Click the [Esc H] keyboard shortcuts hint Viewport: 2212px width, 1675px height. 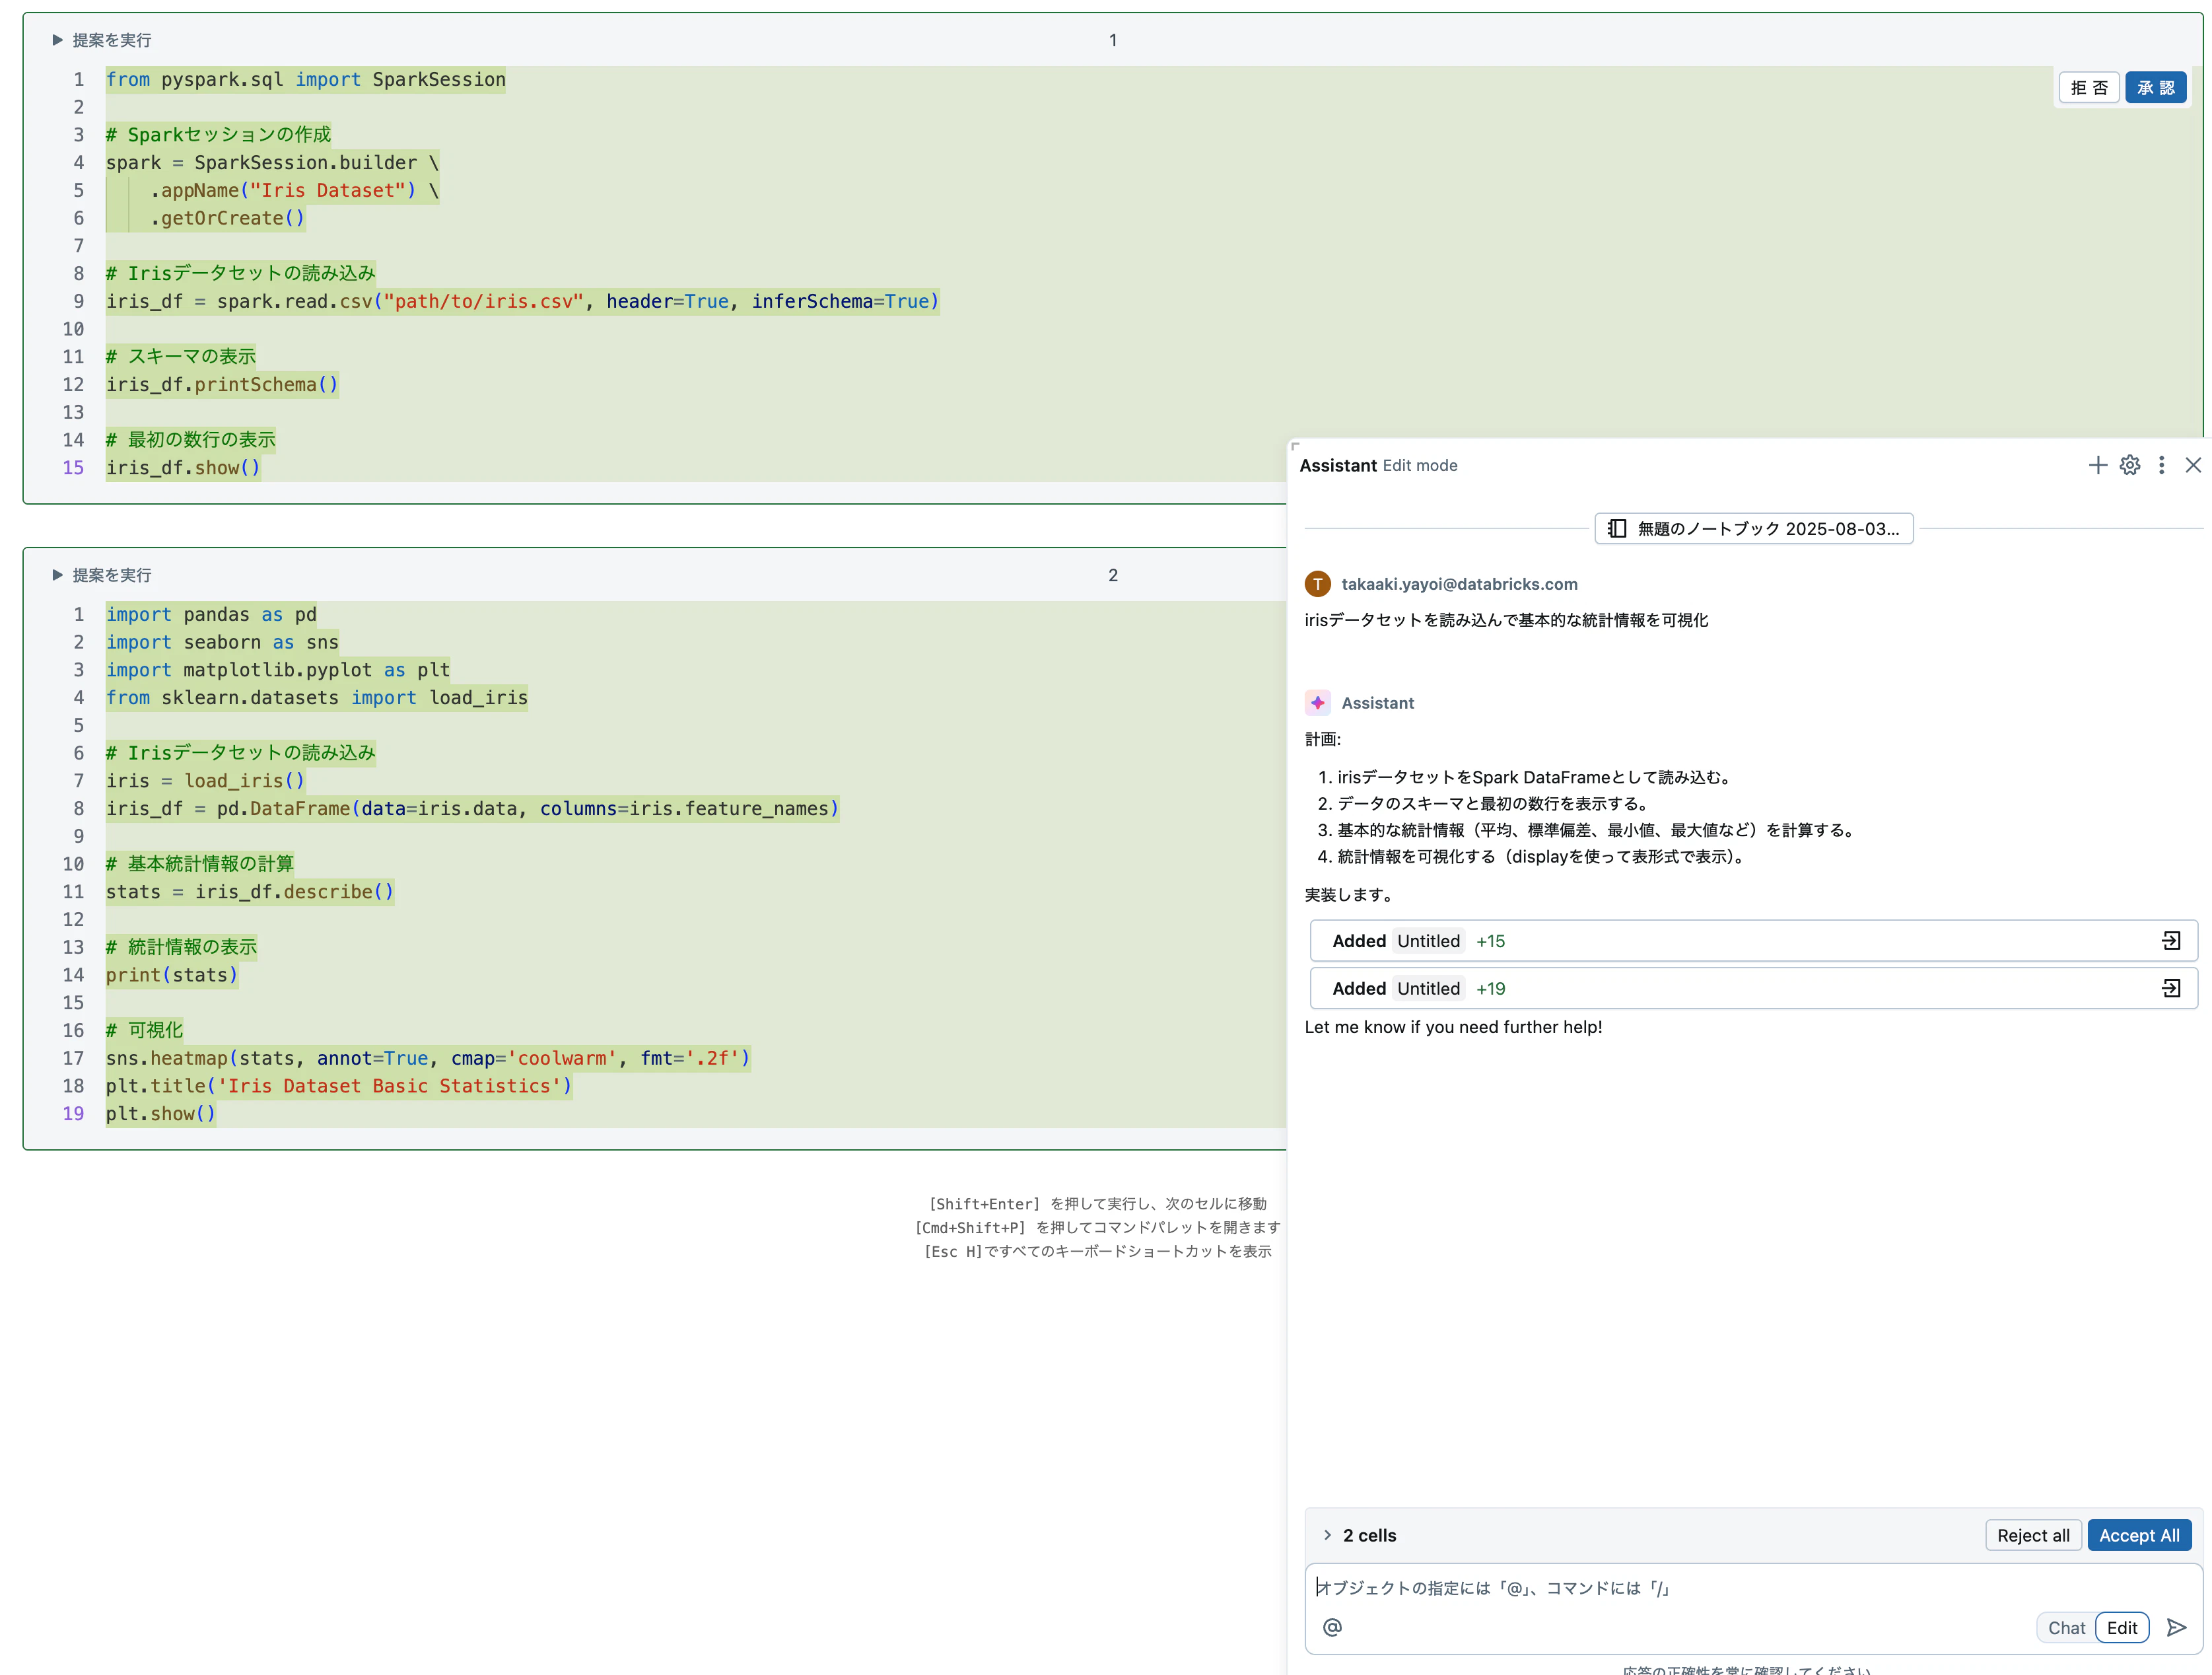tap(1097, 1252)
